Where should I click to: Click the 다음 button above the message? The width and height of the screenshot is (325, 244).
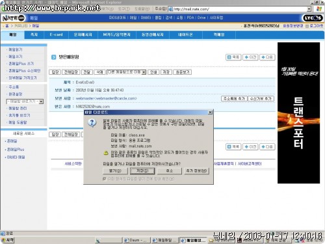[x=267, y=57]
